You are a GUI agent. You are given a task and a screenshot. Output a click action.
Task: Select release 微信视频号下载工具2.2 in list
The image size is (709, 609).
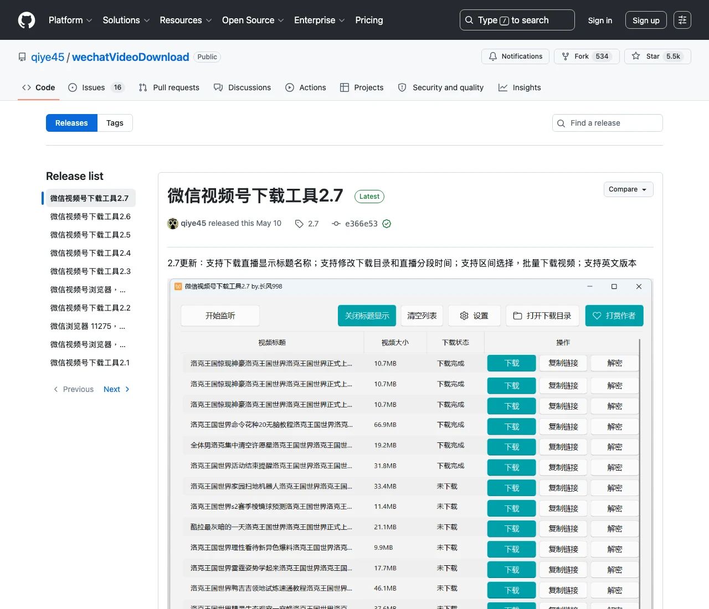(91, 308)
